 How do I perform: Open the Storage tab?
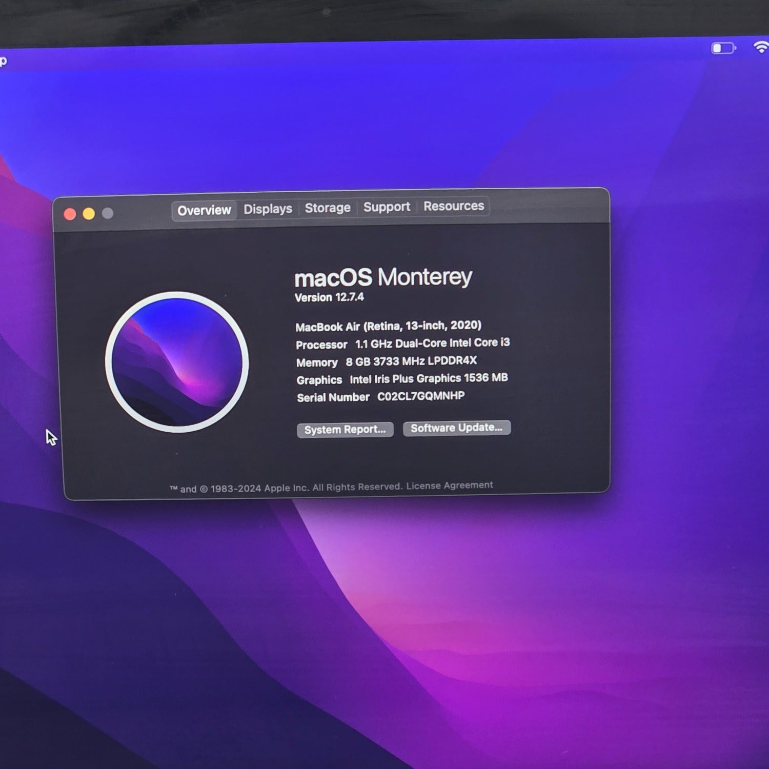328,208
